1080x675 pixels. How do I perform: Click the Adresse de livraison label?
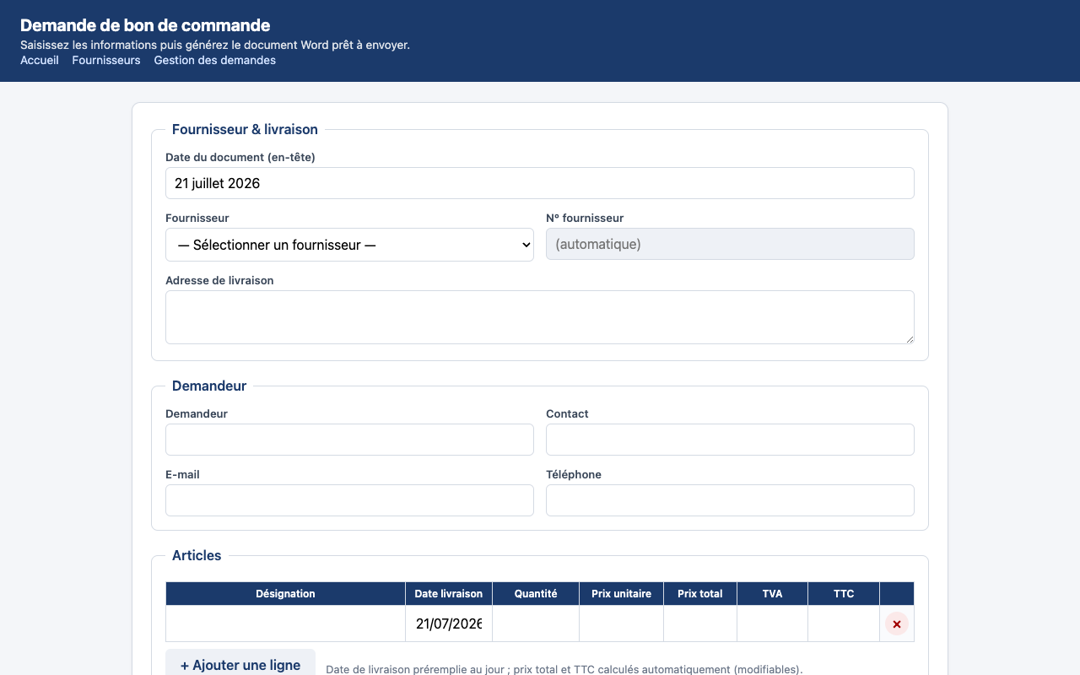point(219,280)
